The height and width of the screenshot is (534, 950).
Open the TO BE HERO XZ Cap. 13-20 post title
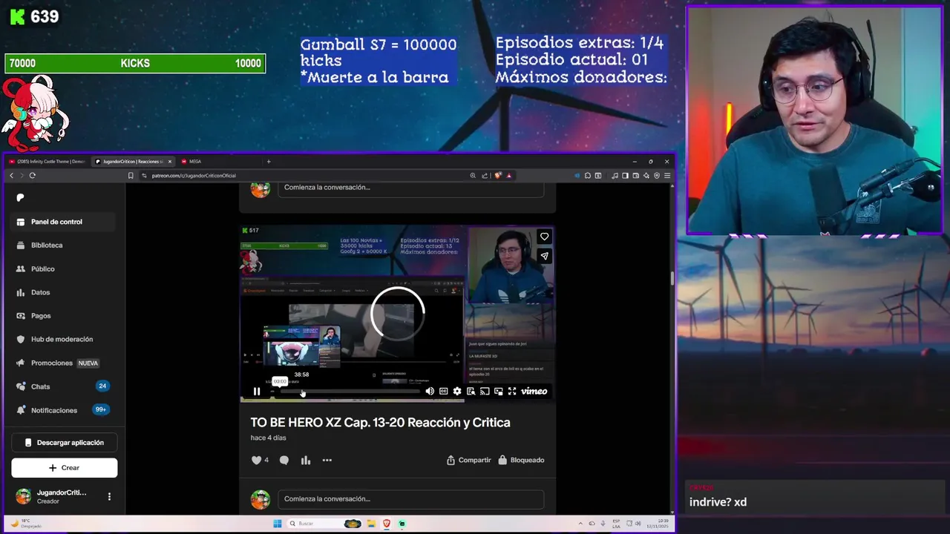pos(380,422)
